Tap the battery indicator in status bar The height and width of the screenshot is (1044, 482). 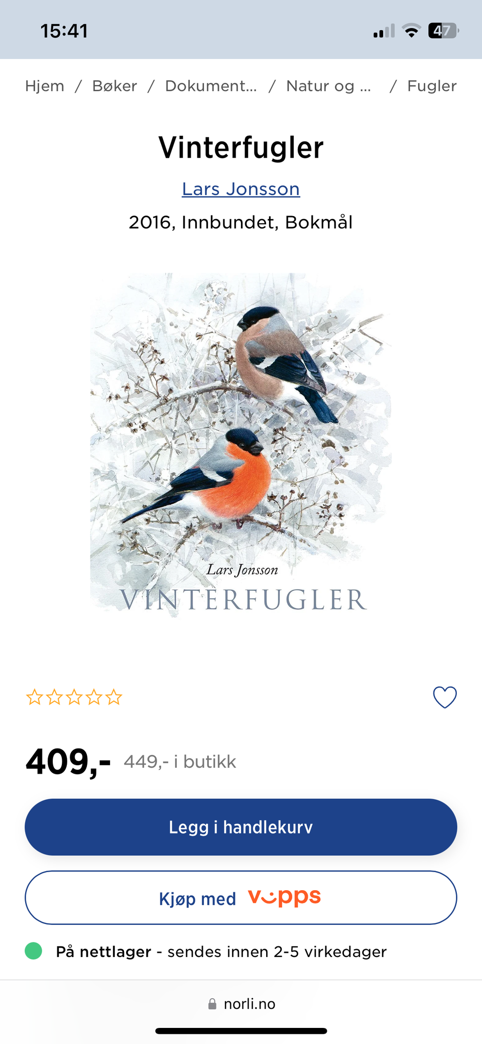[443, 31]
